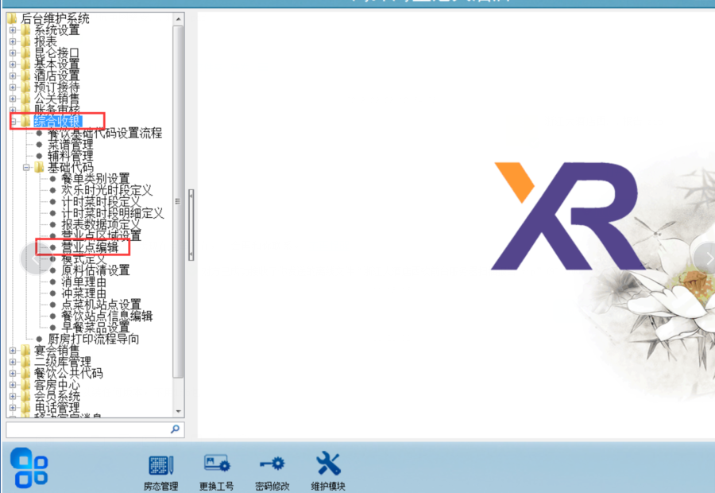
Task: Select 原料估清设置 item
Action: [x=96, y=270]
